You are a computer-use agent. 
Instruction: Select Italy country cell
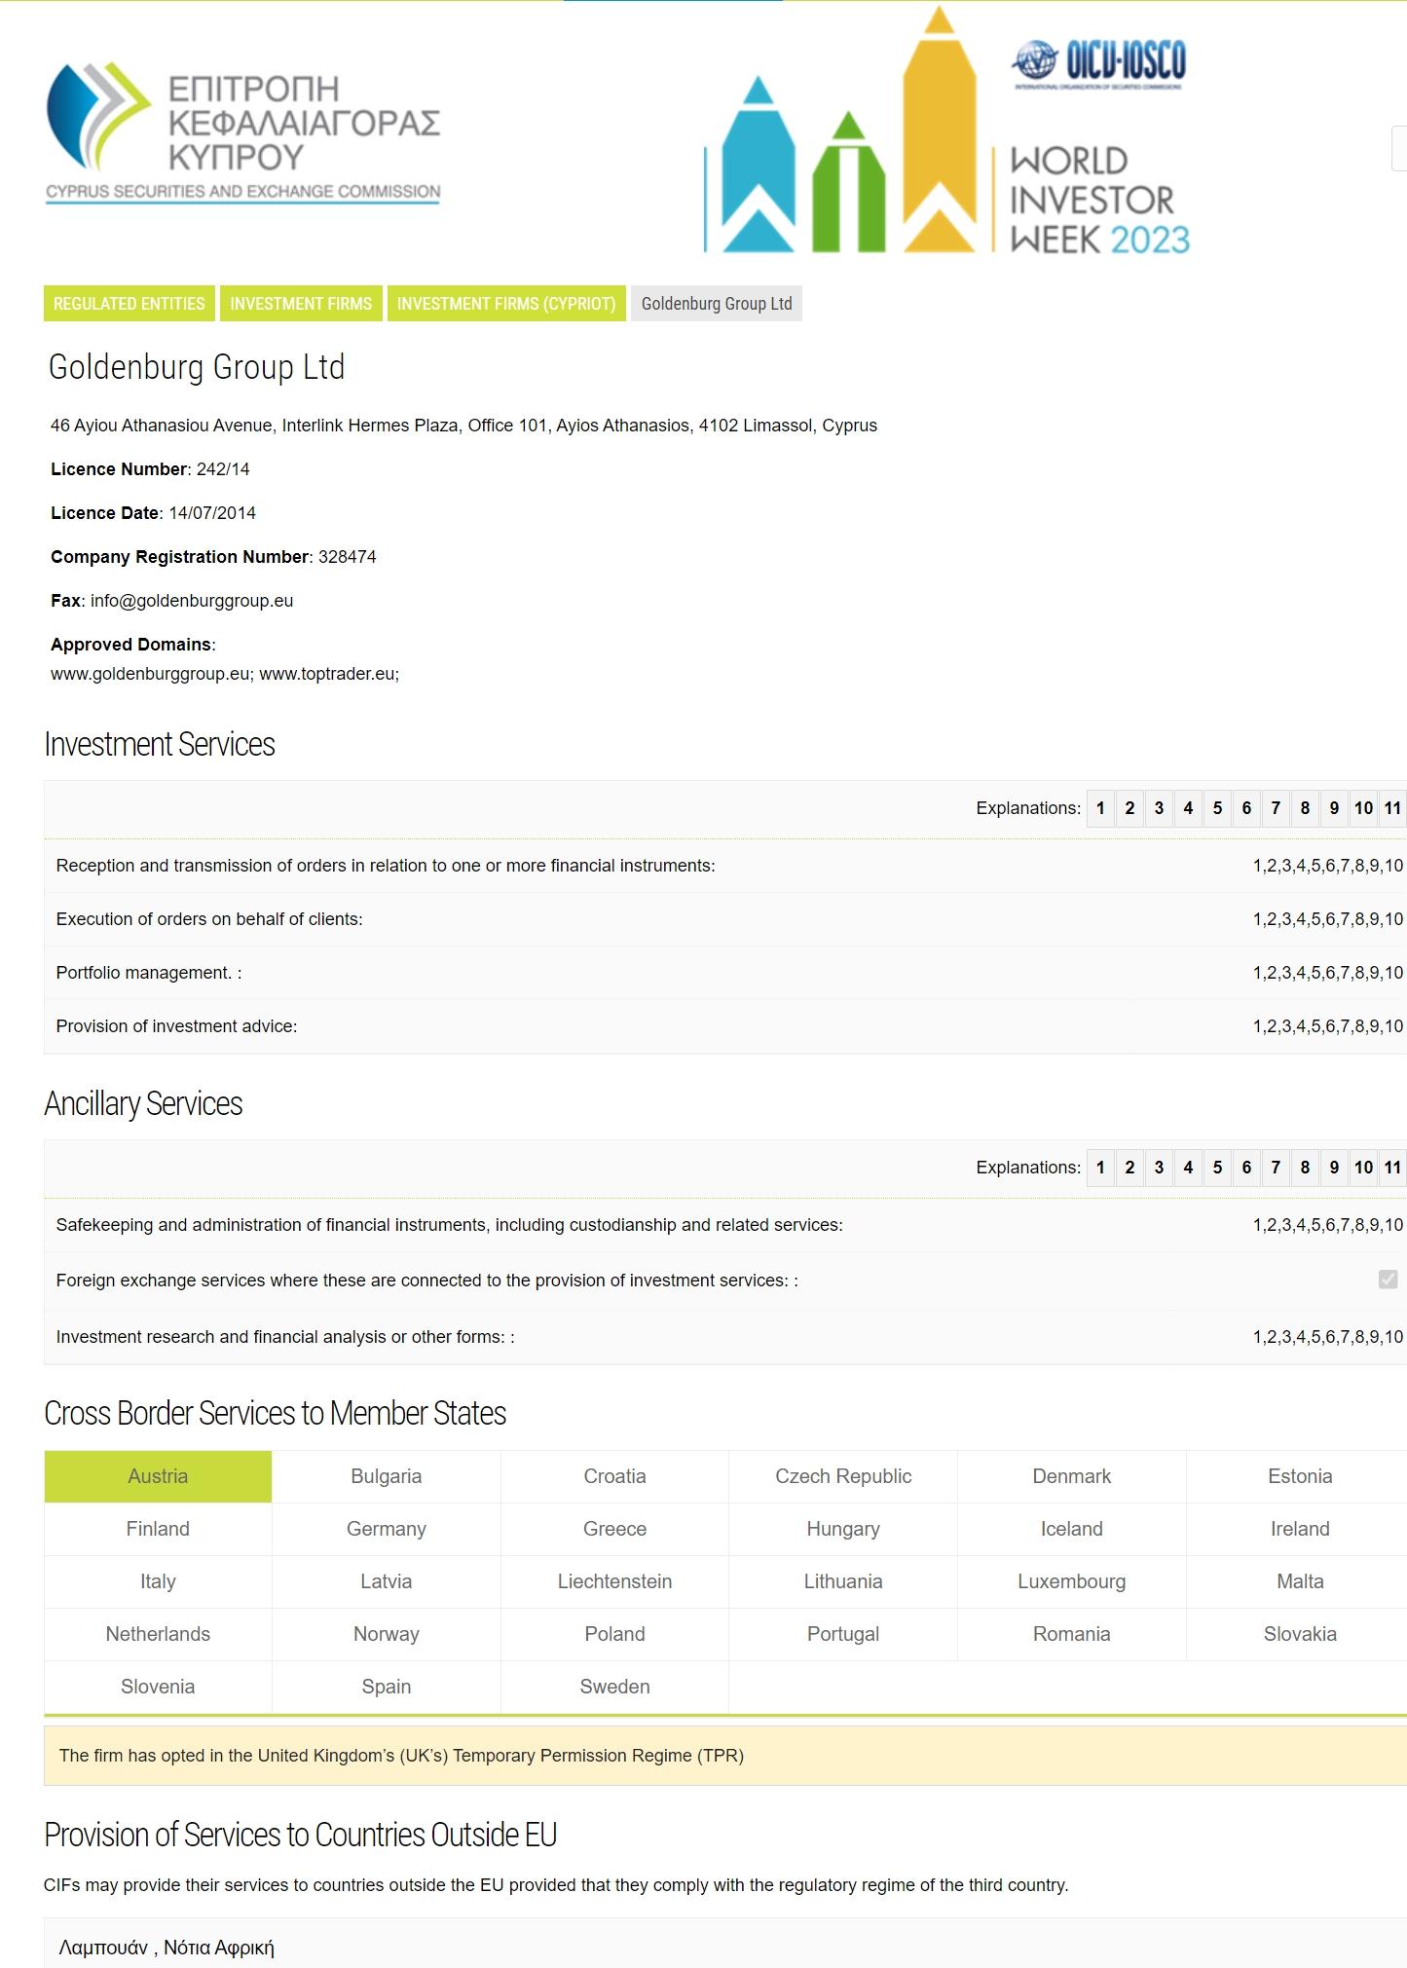point(158,1581)
